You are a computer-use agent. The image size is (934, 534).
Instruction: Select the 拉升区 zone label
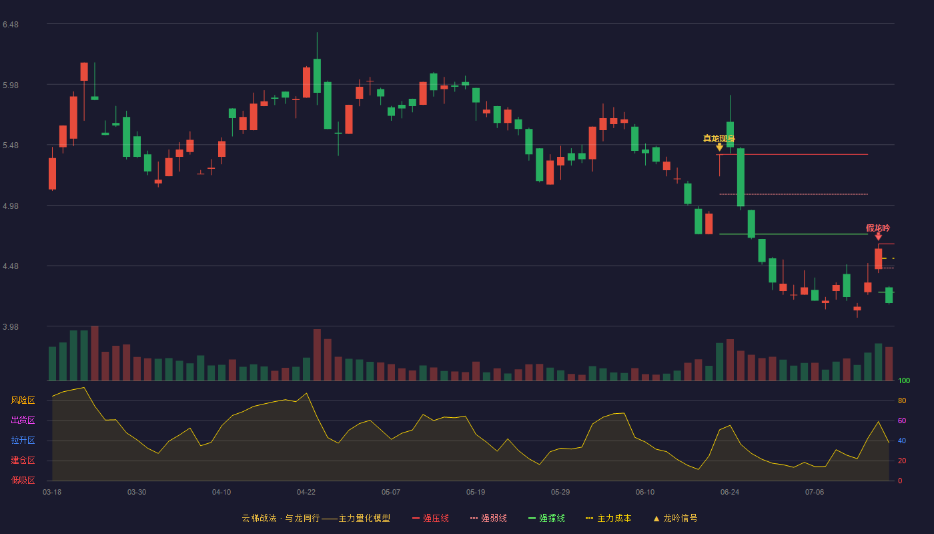click(23, 441)
